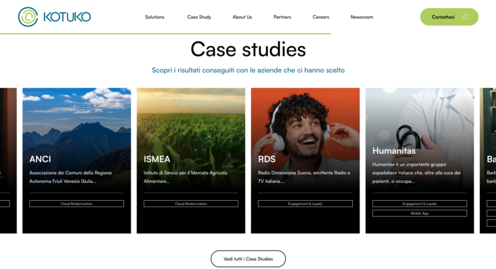Select the ISMEA card title
Viewport: 496px width, 269px height.
tap(157, 159)
